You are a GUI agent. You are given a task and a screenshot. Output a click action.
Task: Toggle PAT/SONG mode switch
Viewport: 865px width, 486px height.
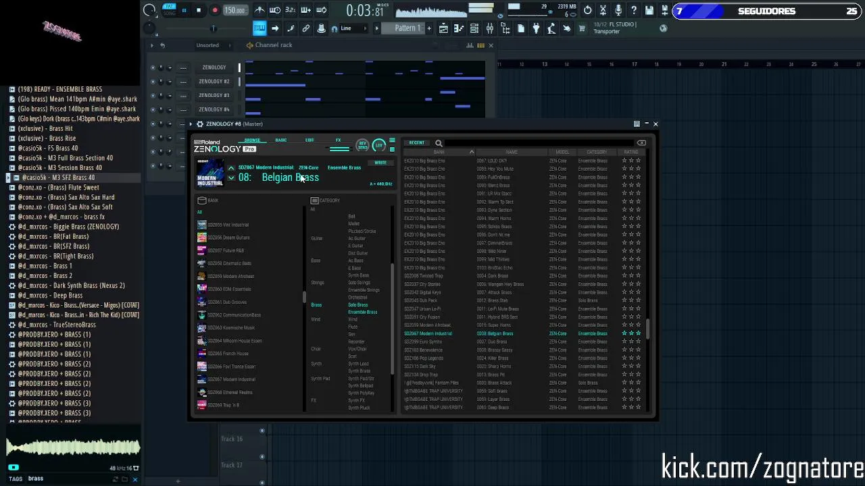(169, 10)
